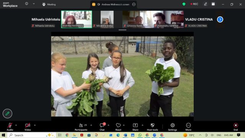Open Zoom blue icon in taskbar

[x=154, y=135]
